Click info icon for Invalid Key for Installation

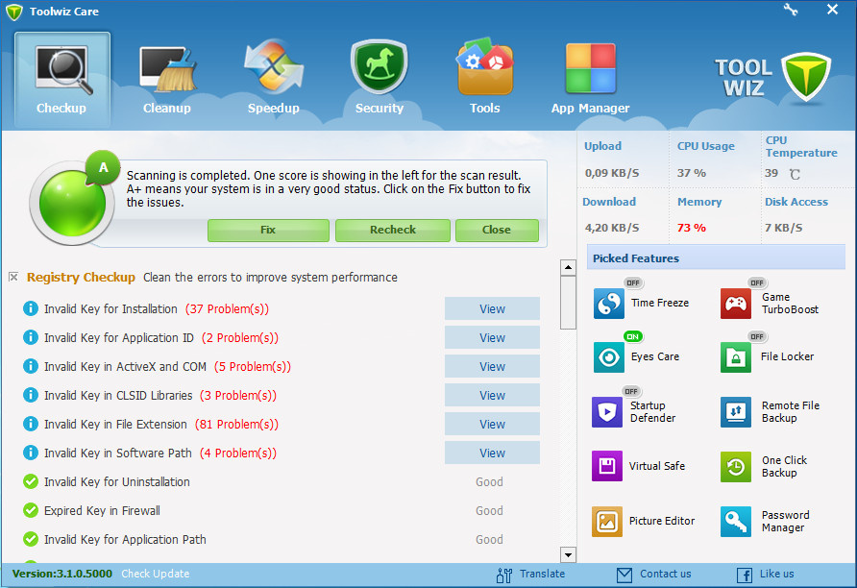[x=31, y=308]
